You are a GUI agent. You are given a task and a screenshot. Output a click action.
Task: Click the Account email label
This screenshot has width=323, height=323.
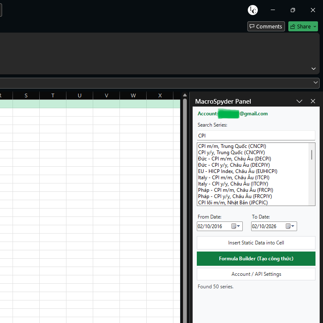click(x=233, y=114)
